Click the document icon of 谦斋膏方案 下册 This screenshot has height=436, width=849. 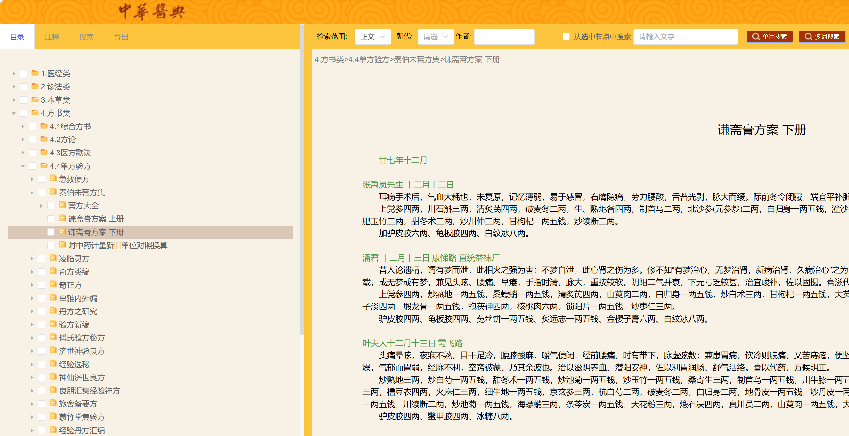[62, 231]
